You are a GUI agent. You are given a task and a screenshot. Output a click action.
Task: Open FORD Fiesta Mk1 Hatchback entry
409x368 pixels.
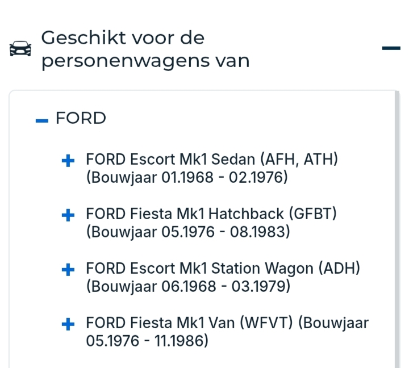pyautogui.click(x=186, y=214)
